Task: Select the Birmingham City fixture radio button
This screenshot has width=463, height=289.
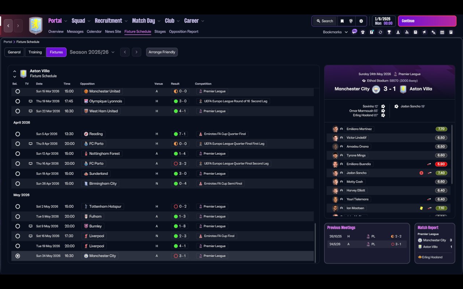Action: [18, 184]
